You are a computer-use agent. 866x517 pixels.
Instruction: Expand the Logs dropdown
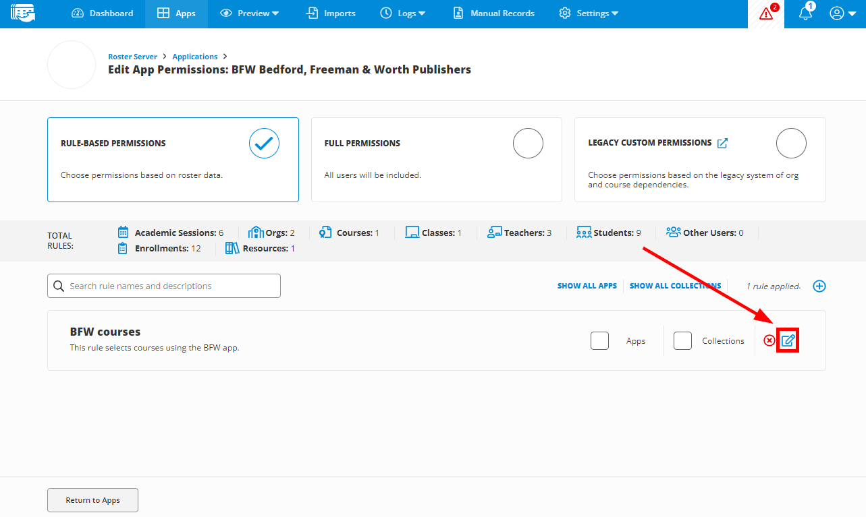tap(403, 13)
